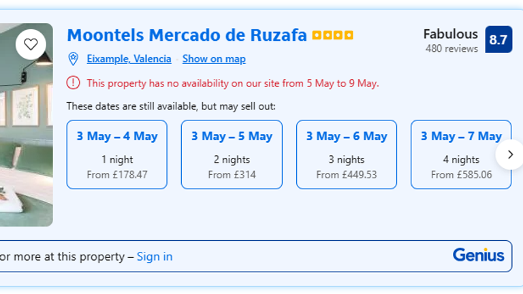
Task: Select the 3 May – 4 May option
Action: click(116, 154)
